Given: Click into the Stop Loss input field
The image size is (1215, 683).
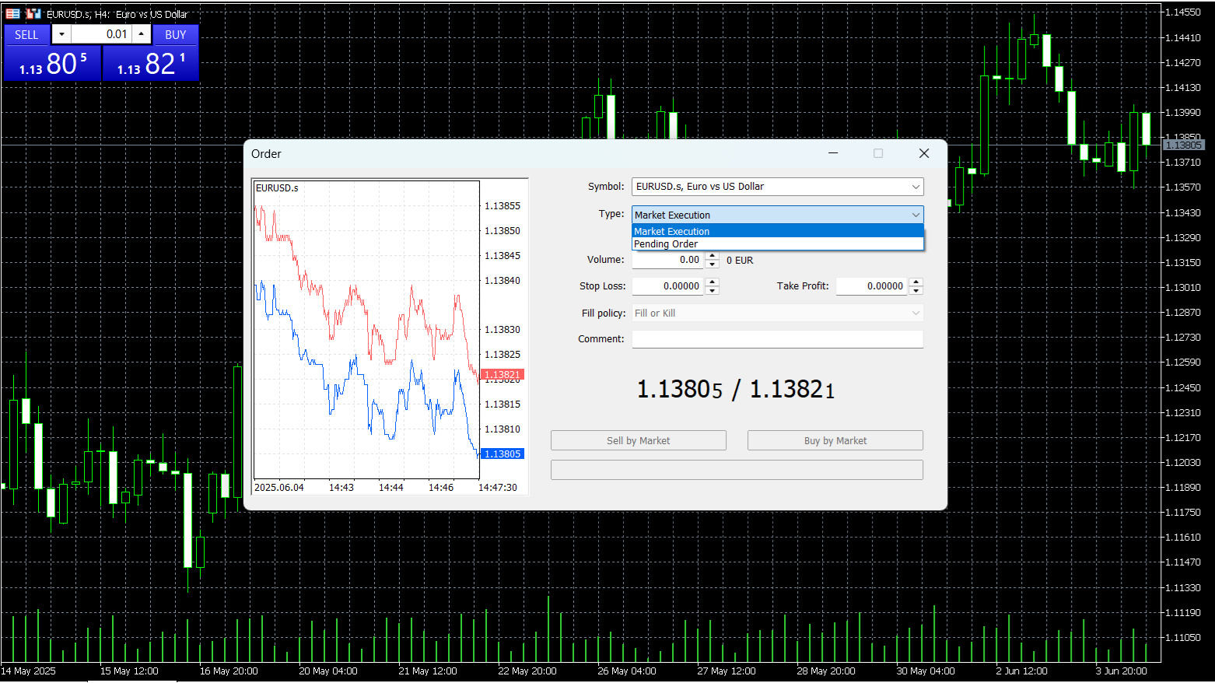Looking at the screenshot, I should 668,286.
